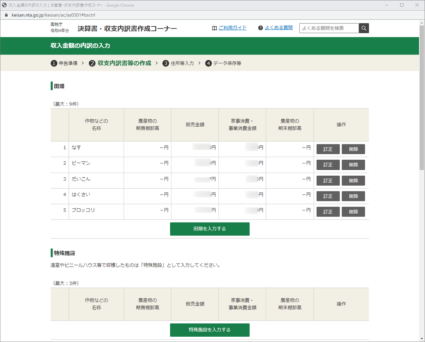Image resolution: width=425 pixels, height=342 pixels.
Task: Maximize the Chrome window
Action: click(402, 5)
